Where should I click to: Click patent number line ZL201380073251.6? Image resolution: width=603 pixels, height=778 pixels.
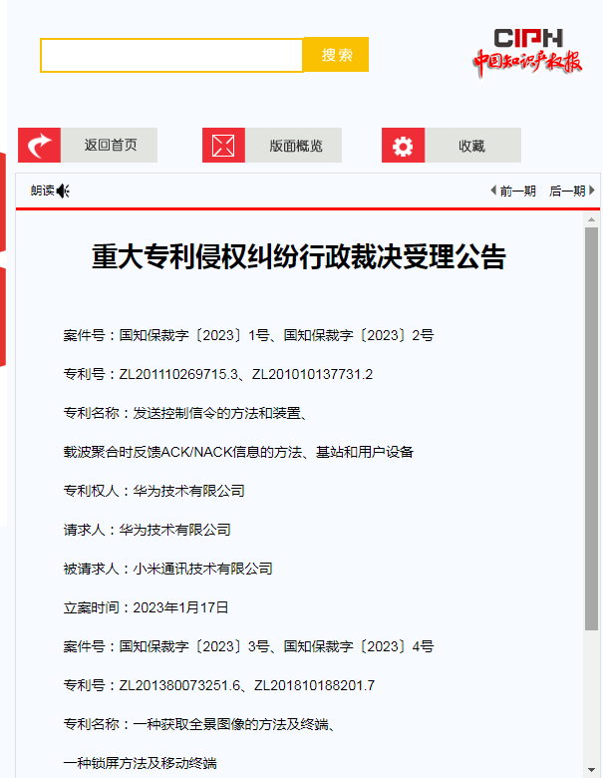218,685
